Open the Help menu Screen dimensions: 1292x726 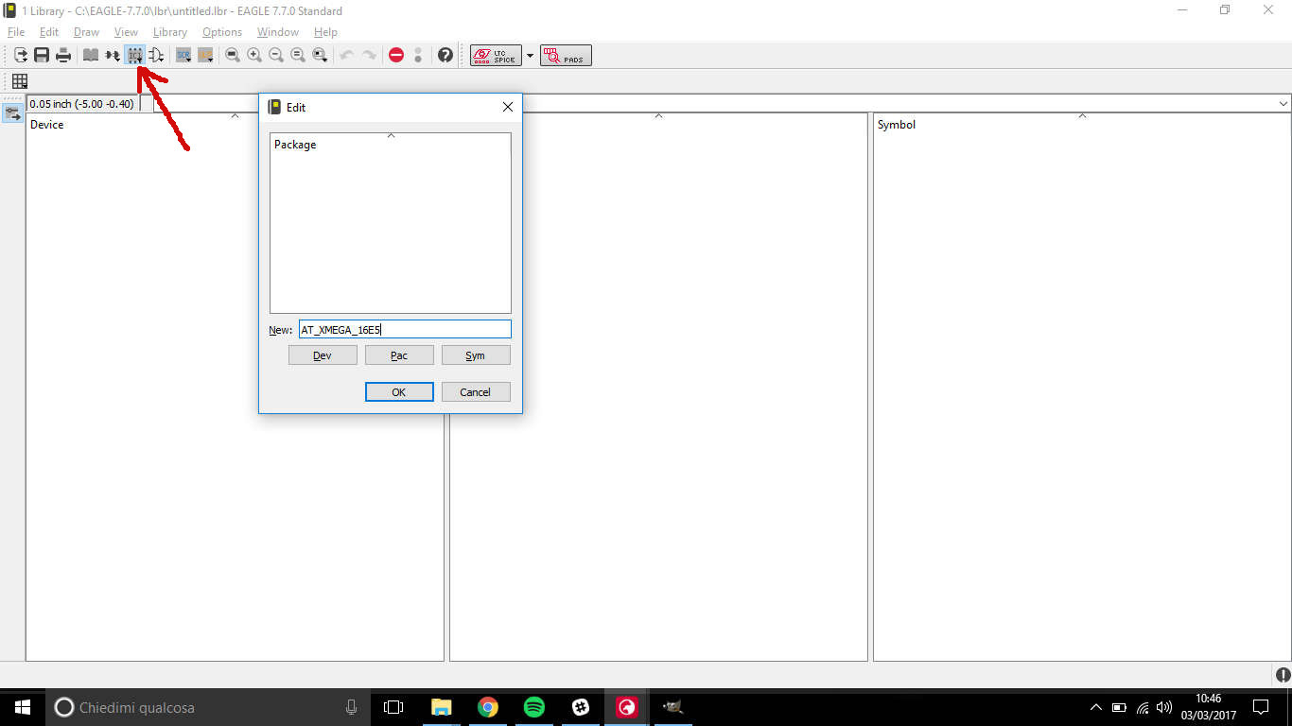pos(325,32)
